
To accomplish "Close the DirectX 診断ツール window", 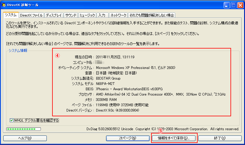I will click(x=240, y=5).
